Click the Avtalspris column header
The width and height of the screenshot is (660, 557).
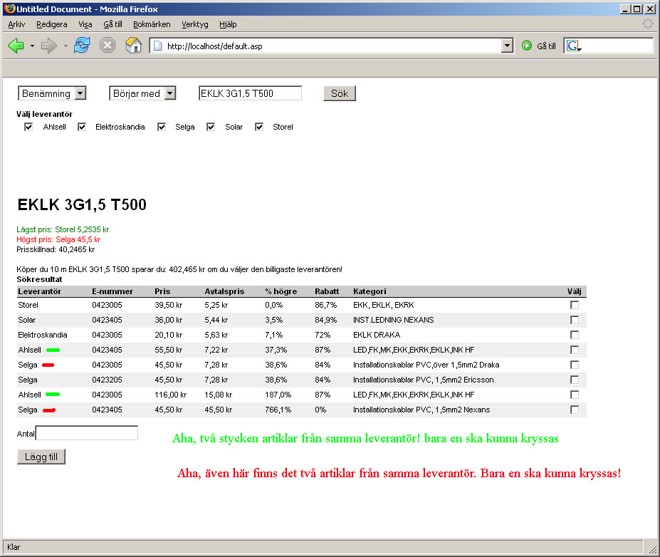coord(224,291)
